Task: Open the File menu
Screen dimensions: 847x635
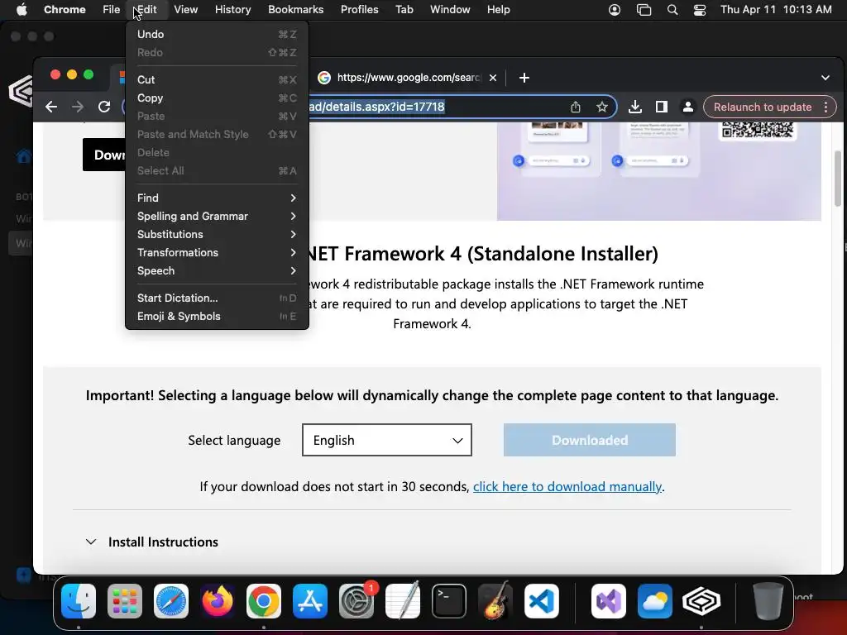Action: pos(112,10)
